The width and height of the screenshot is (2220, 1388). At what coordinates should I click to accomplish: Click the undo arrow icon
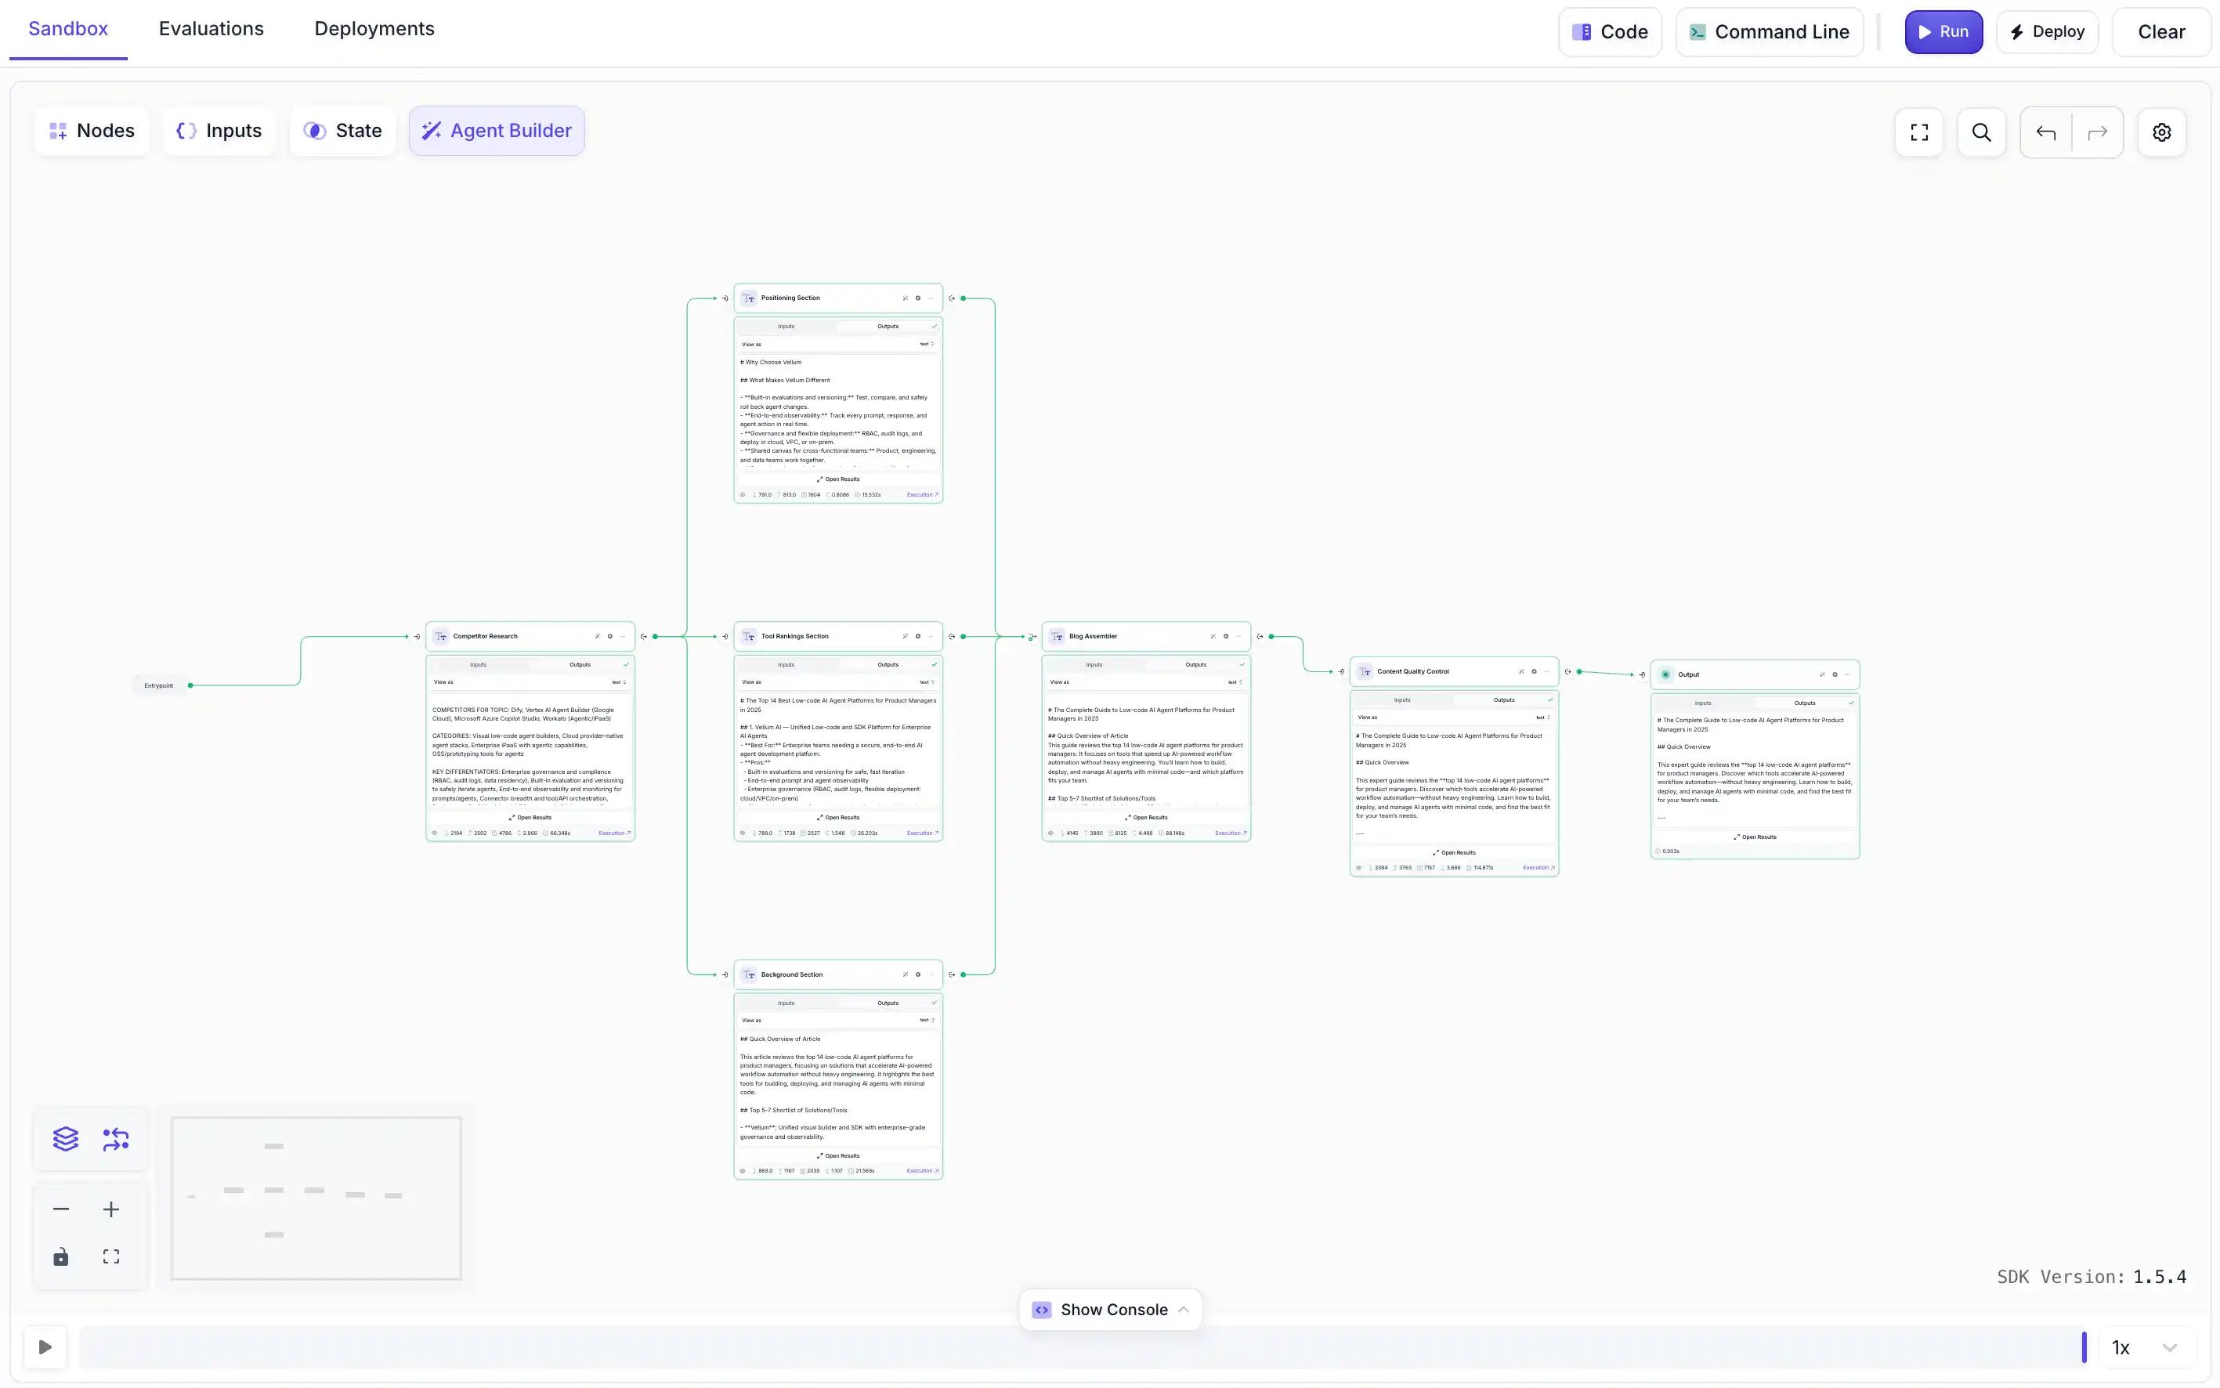2045,132
